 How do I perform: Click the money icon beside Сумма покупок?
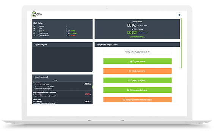click(x=34, y=33)
